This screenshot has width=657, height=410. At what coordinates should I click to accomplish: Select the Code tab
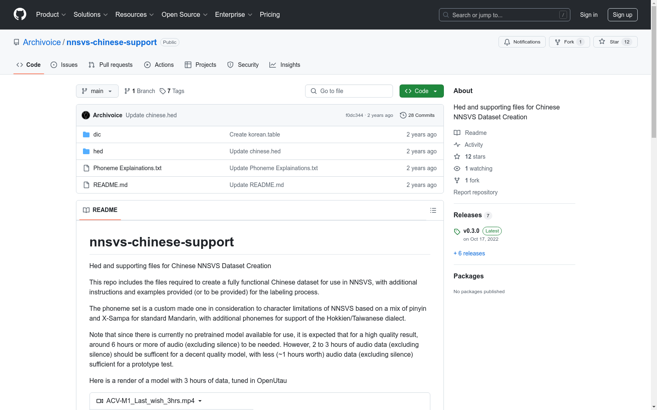(x=28, y=65)
